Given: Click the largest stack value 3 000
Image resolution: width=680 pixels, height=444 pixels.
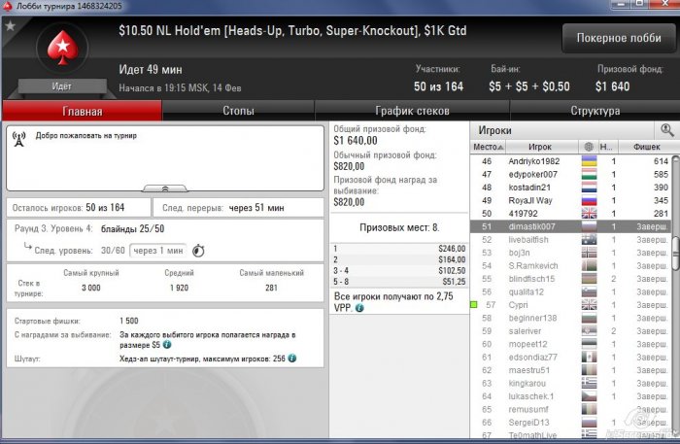Looking at the screenshot, I should click(91, 288).
